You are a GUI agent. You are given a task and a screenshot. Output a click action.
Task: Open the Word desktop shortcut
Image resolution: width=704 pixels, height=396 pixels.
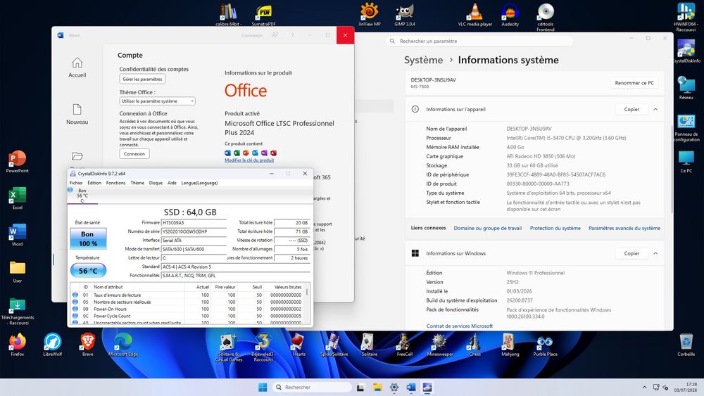[18, 234]
